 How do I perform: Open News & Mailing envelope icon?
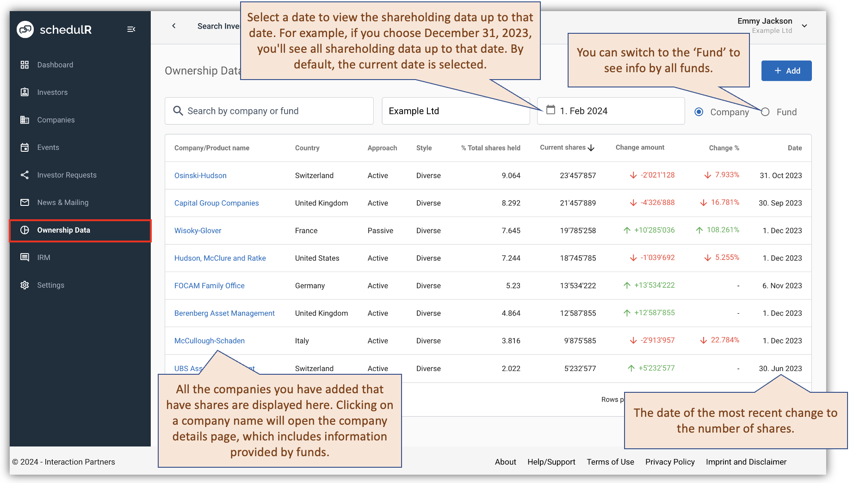[x=25, y=202]
